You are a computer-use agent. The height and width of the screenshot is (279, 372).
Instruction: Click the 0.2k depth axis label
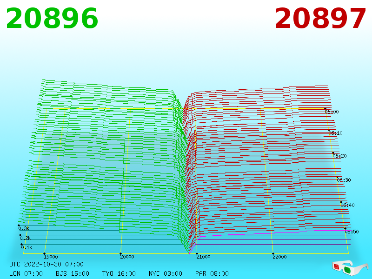(x=25, y=238)
